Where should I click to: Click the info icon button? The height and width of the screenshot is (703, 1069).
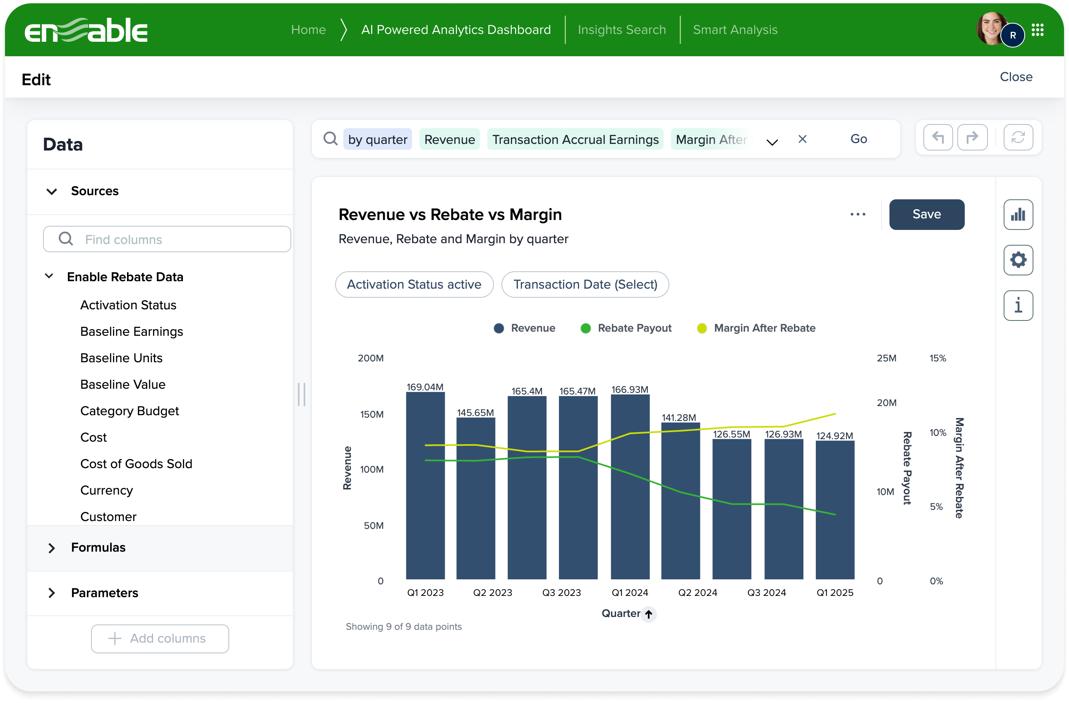(1018, 306)
